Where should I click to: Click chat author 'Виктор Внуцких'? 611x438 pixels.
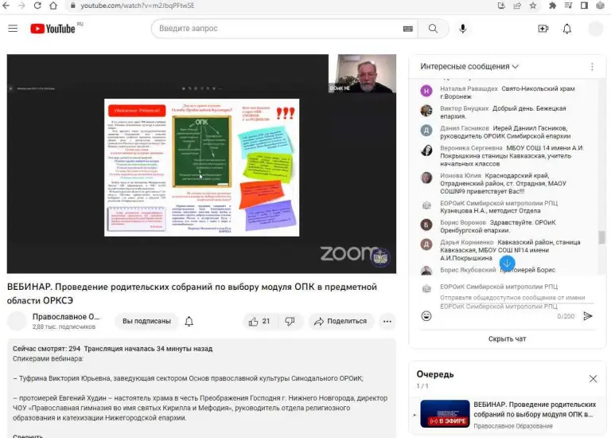[x=464, y=108]
